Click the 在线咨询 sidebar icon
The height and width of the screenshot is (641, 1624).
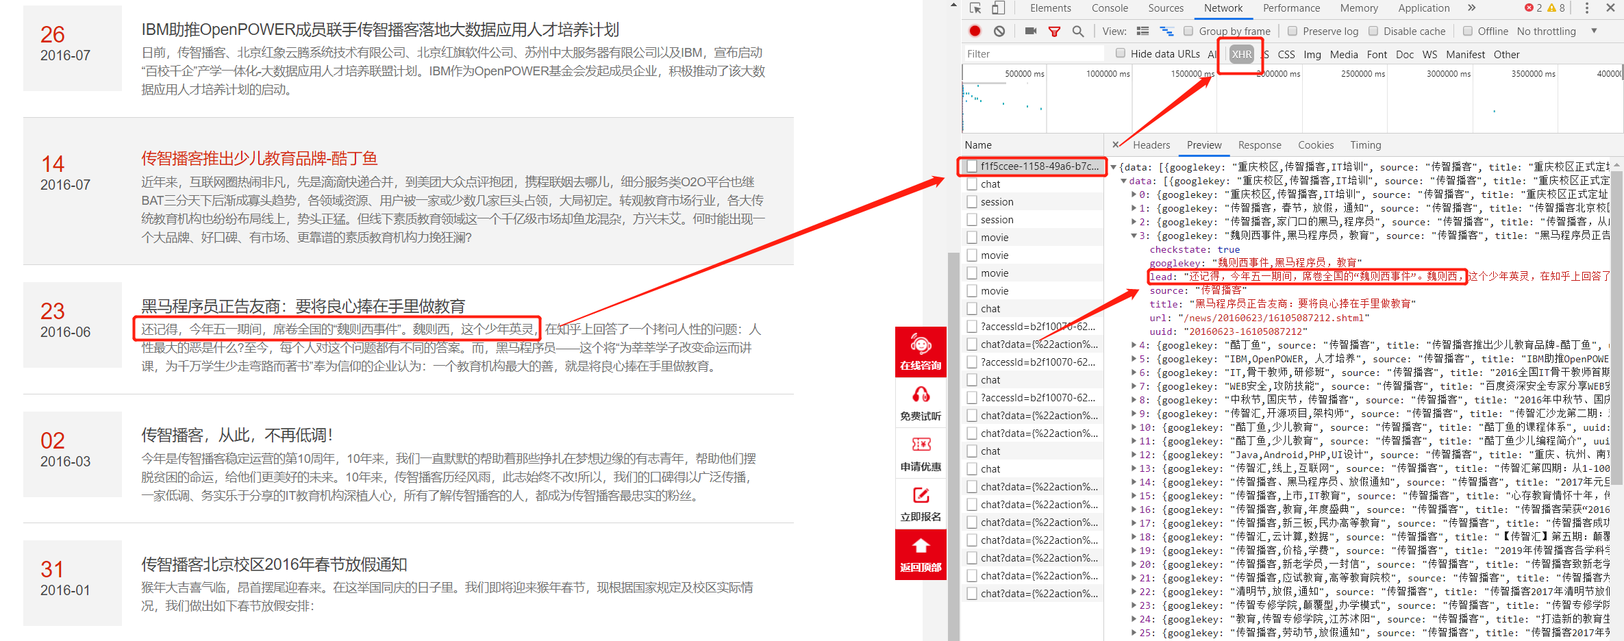tap(921, 351)
